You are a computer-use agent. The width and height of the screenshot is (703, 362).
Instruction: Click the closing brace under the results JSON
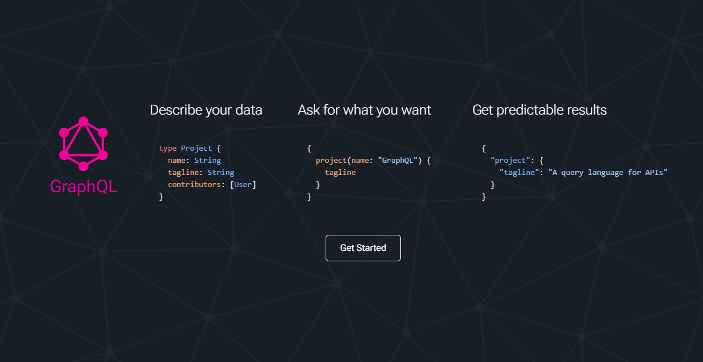(484, 196)
